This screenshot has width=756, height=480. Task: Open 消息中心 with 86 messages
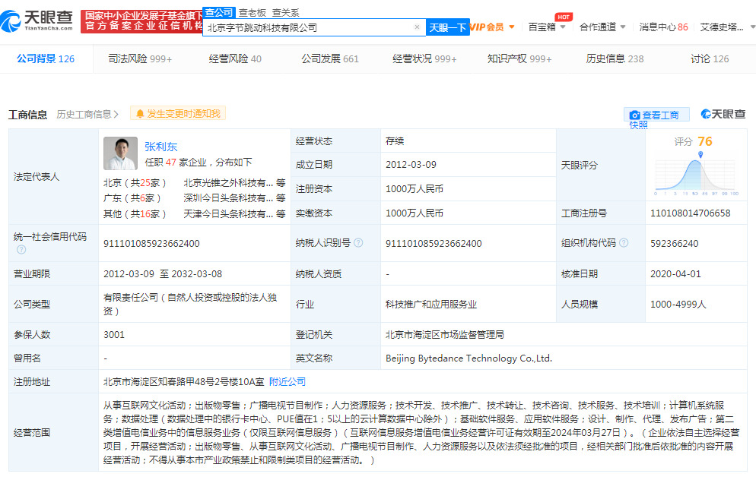[x=663, y=27]
